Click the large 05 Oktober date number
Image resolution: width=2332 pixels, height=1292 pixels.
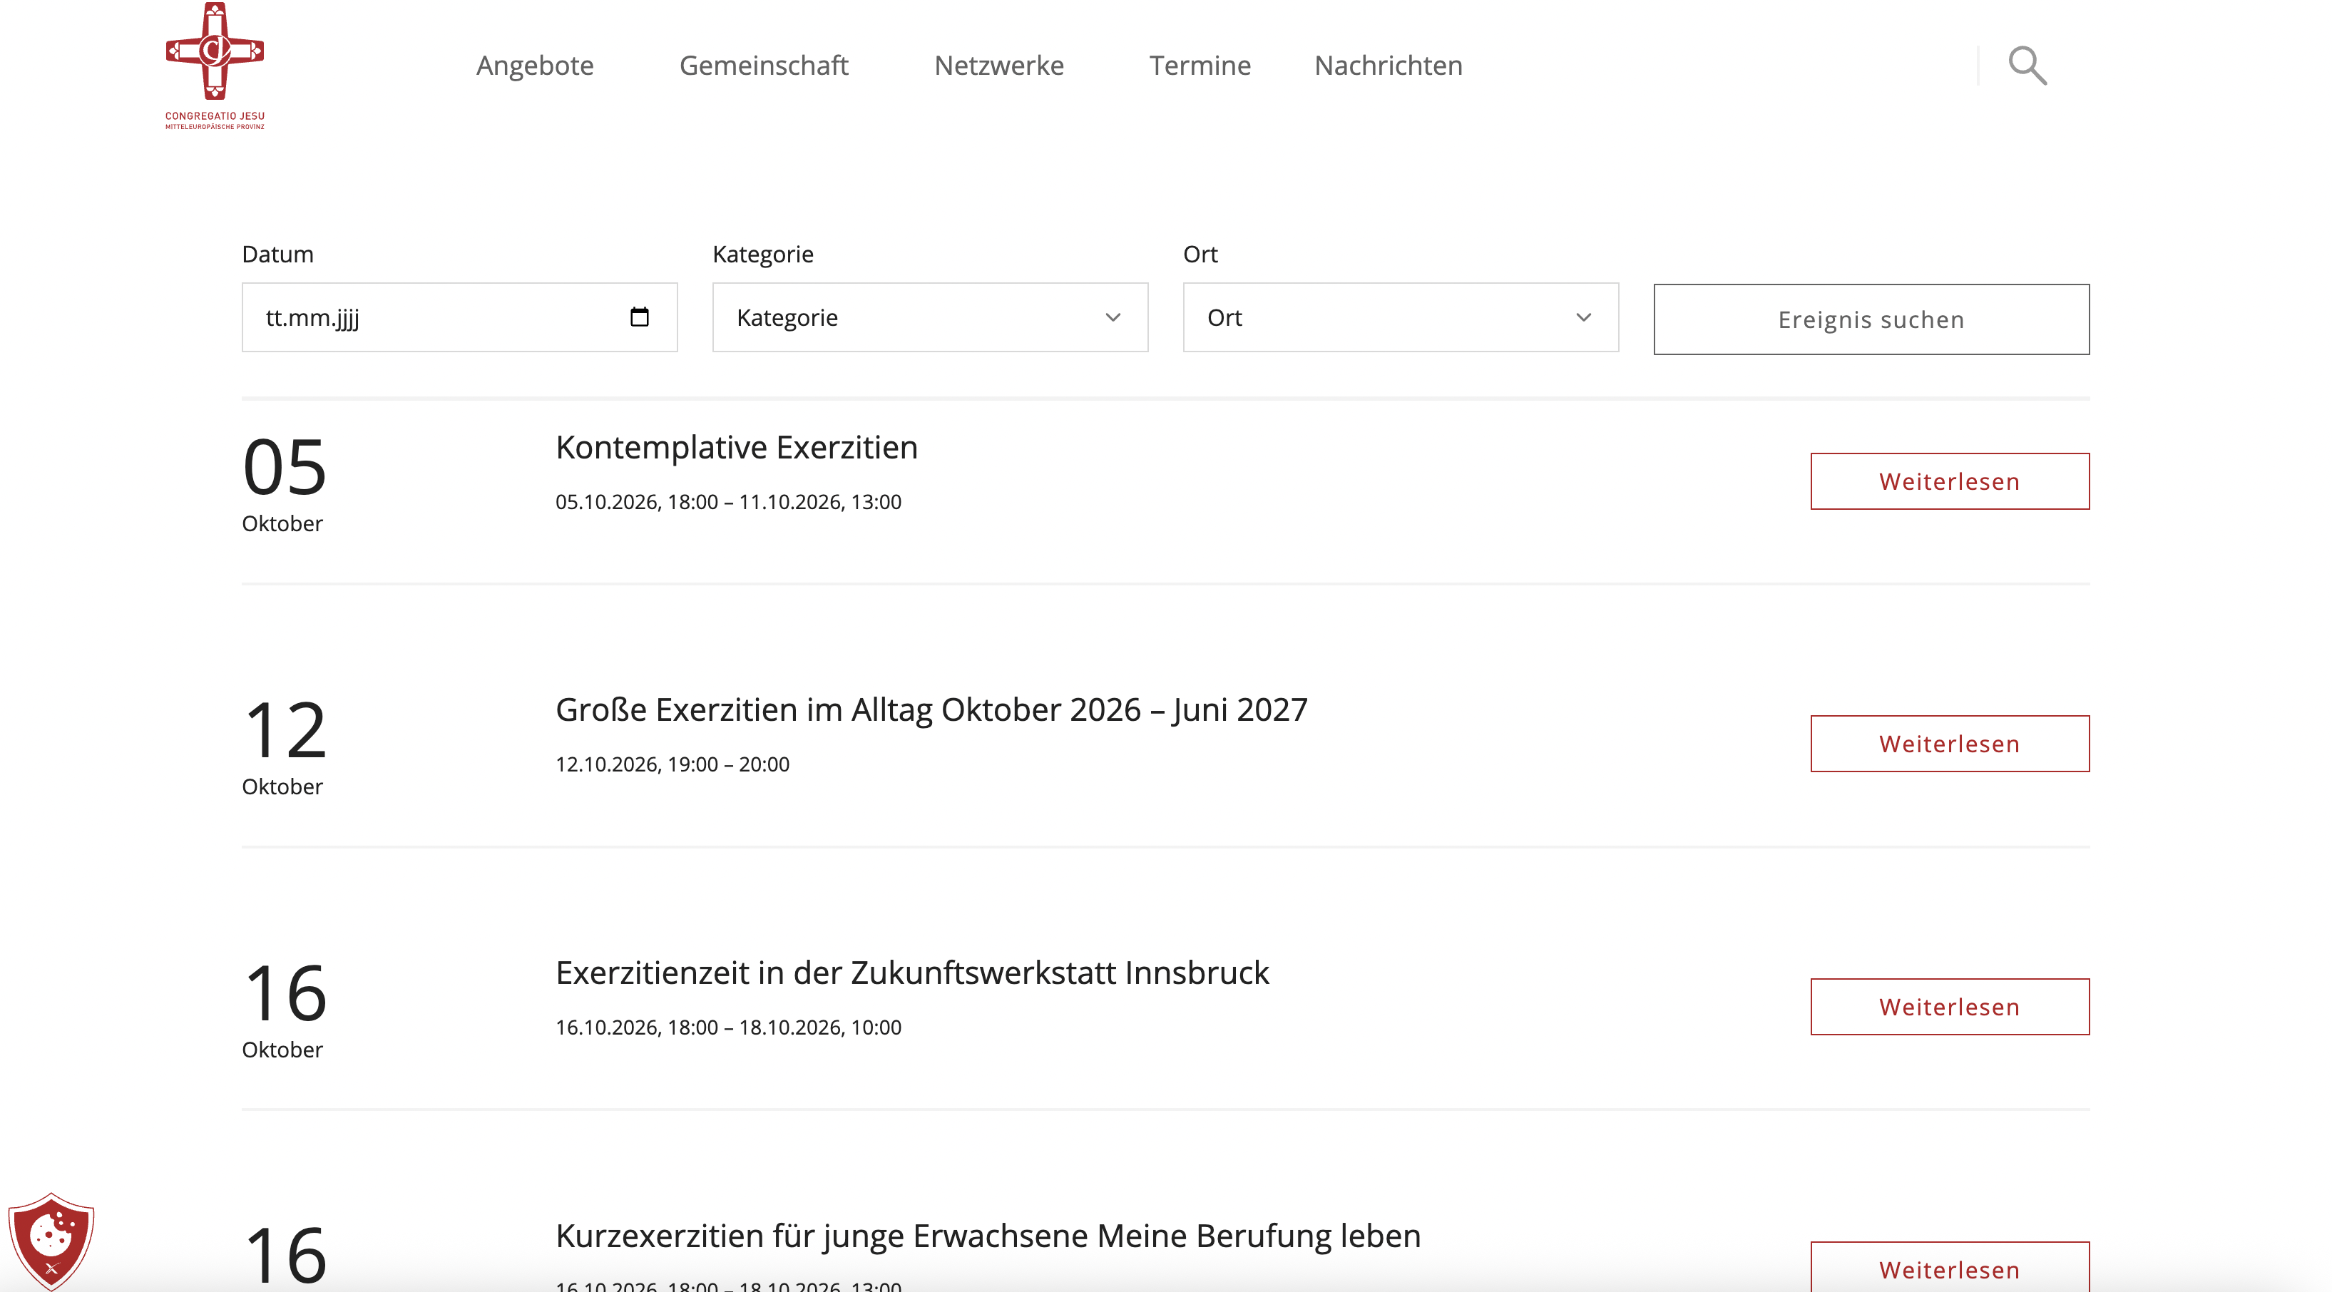(285, 467)
